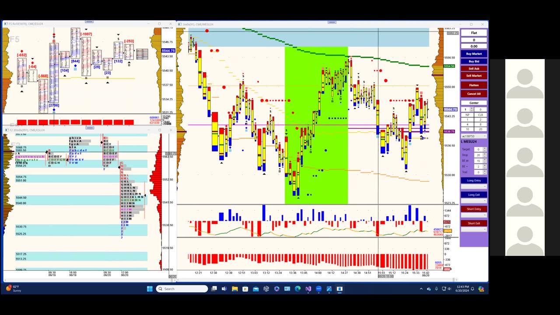Launch Microsoft Edge from the taskbar
The image size is (560, 315).
pos(298,289)
